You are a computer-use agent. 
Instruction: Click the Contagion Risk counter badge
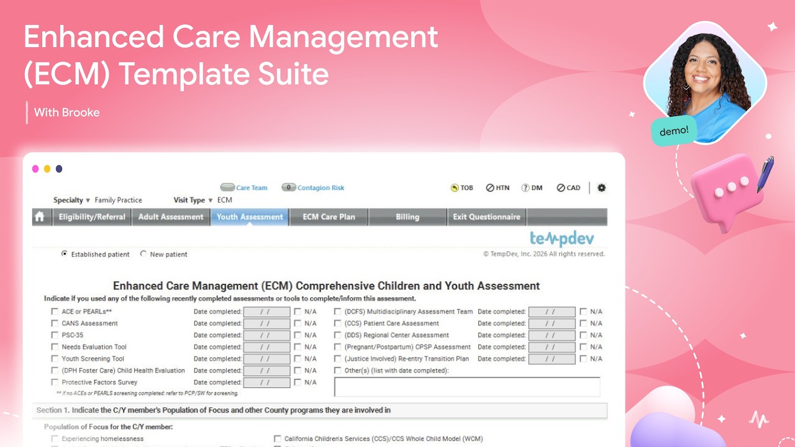[289, 187]
